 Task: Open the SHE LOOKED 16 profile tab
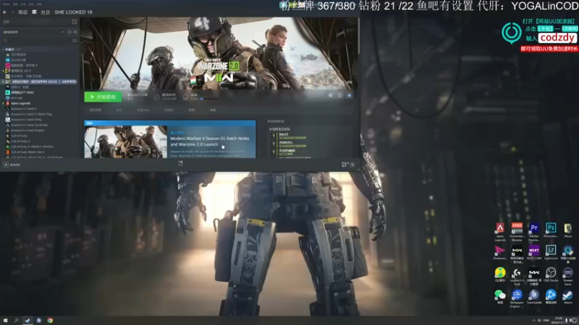click(x=74, y=12)
